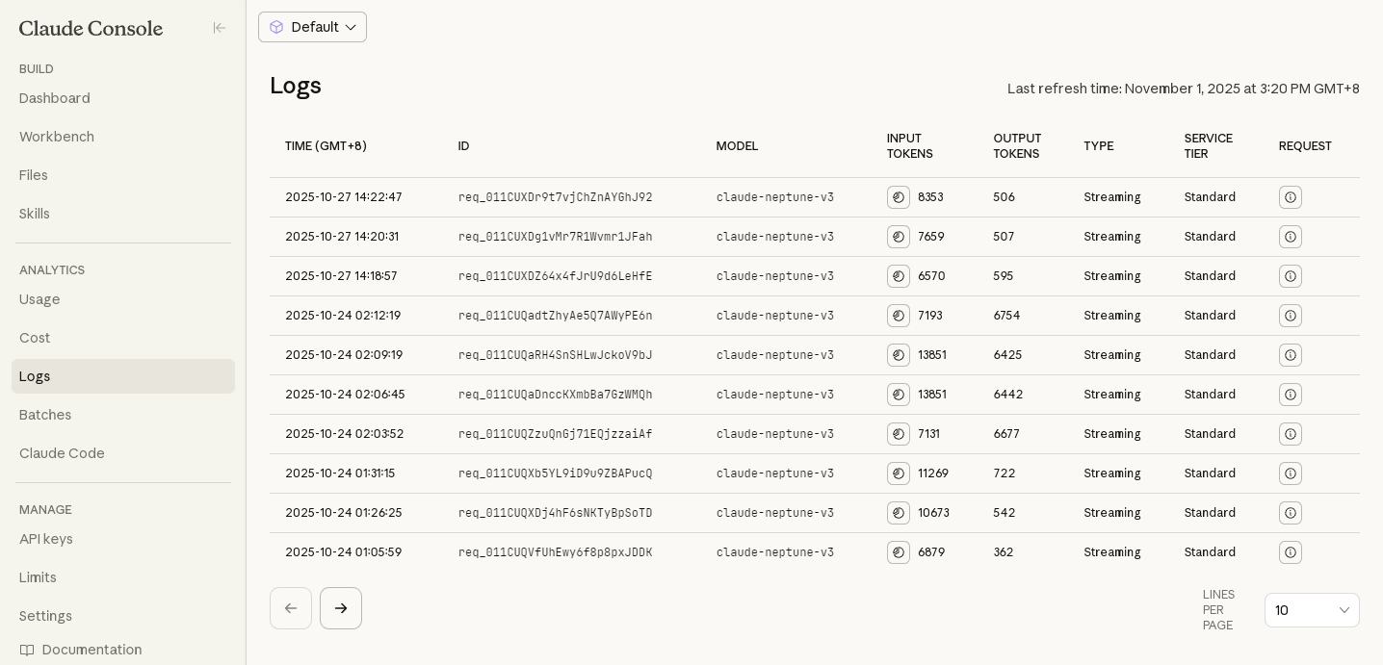1383x665 pixels.
Task: Click the token icon beside 8353 input tokens
Action: [x=899, y=197]
